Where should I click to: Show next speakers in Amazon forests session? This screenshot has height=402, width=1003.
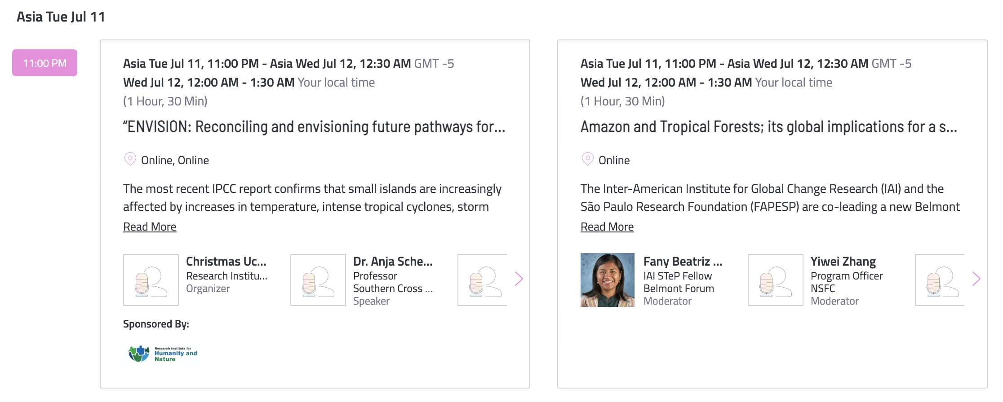976,279
